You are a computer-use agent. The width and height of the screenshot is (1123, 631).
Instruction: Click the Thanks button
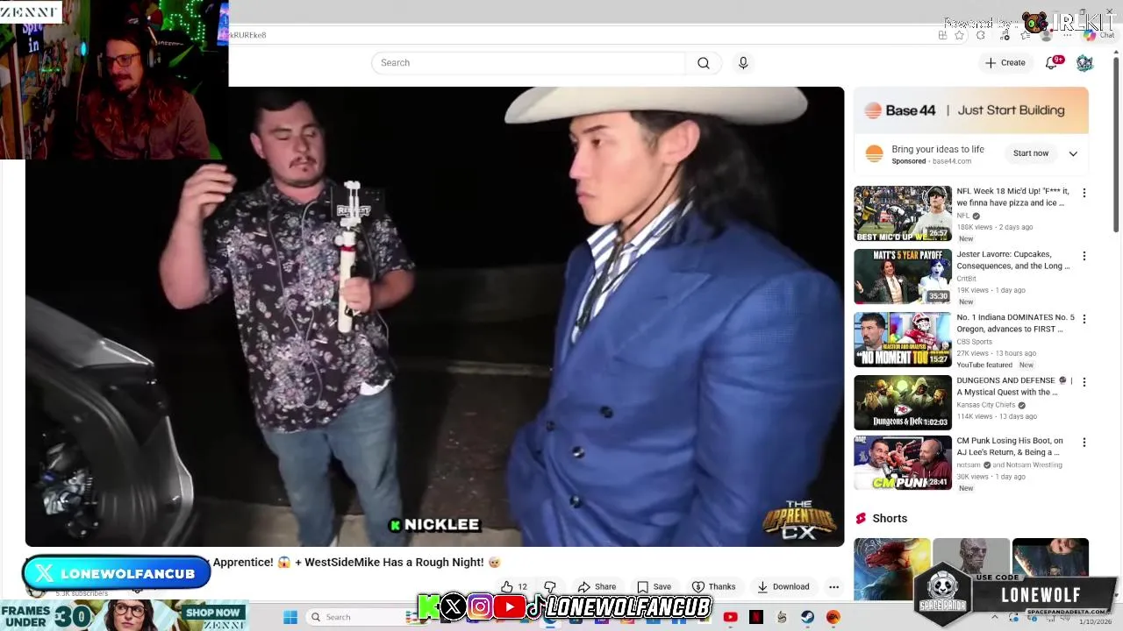click(713, 586)
